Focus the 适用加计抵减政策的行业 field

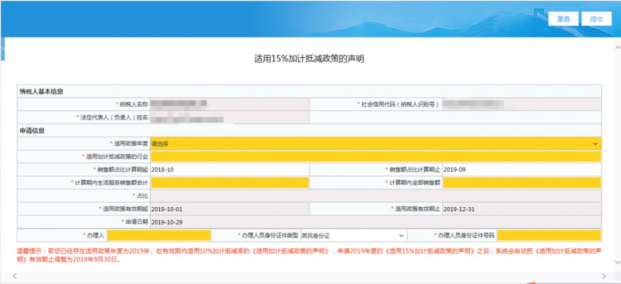click(375, 157)
